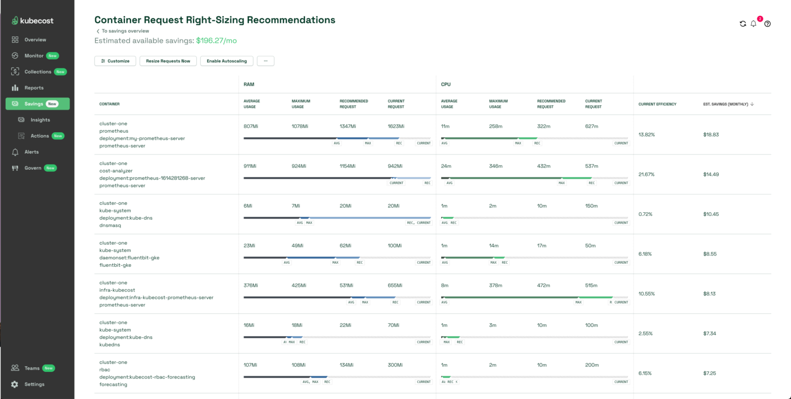Open the Customize options panel
The image size is (791, 399).
(115, 61)
